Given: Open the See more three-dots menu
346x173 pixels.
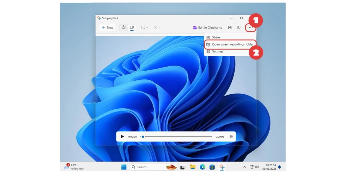Looking at the screenshot, I should point(251,28).
